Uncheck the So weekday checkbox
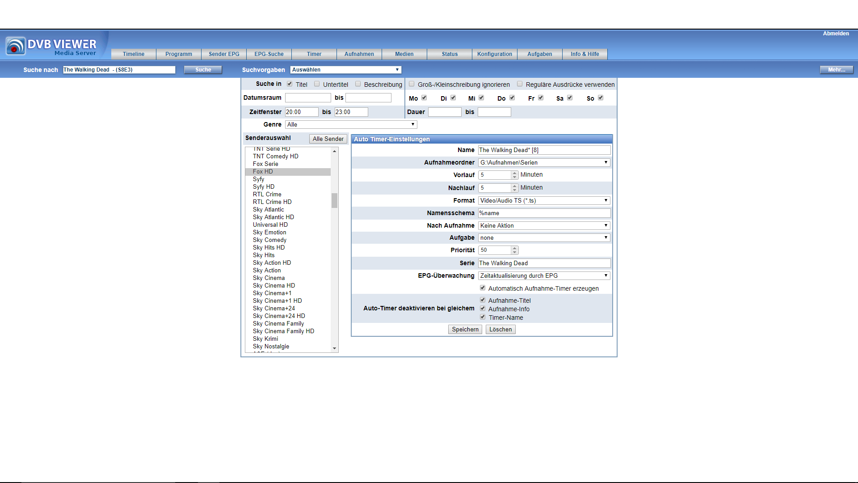Image resolution: width=858 pixels, height=483 pixels. click(601, 98)
